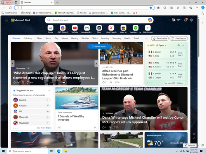Open comments on the Alfred Richardson story
Viewport: 206px width, 154px height.
[x=116, y=82]
